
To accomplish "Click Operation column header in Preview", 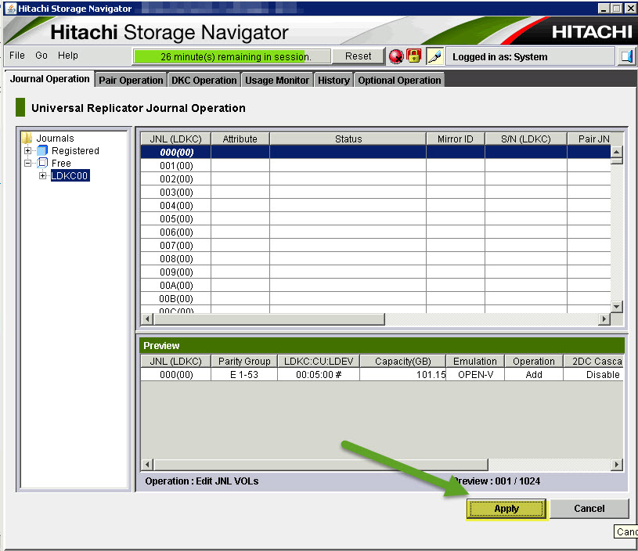I will 534,362.
